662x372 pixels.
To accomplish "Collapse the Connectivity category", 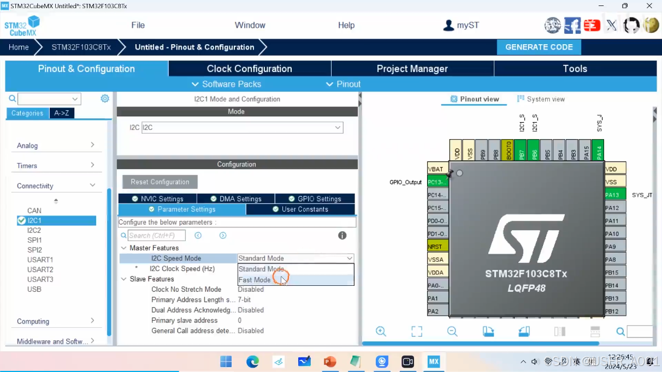I will [x=56, y=185].
